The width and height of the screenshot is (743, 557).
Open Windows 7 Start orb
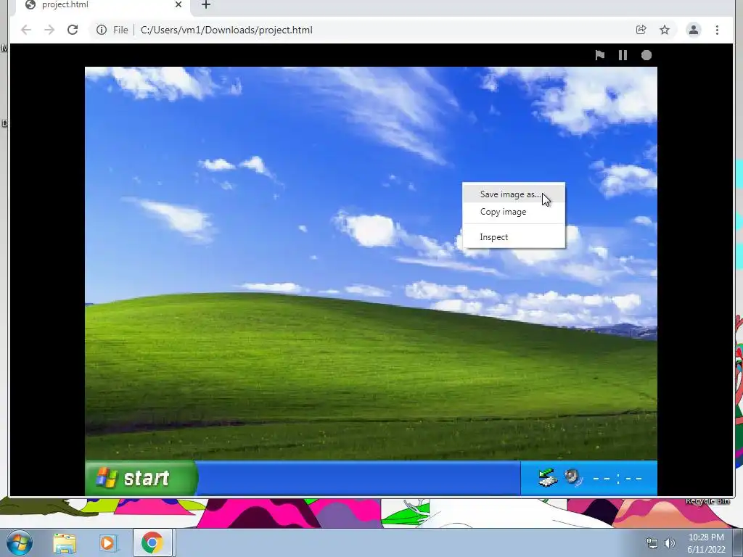coord(19,542)
